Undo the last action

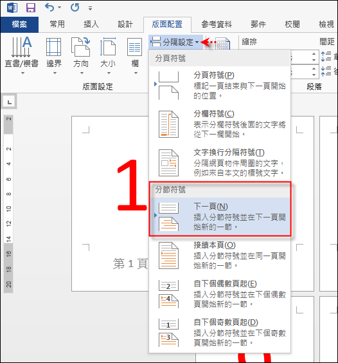[49, 8]
